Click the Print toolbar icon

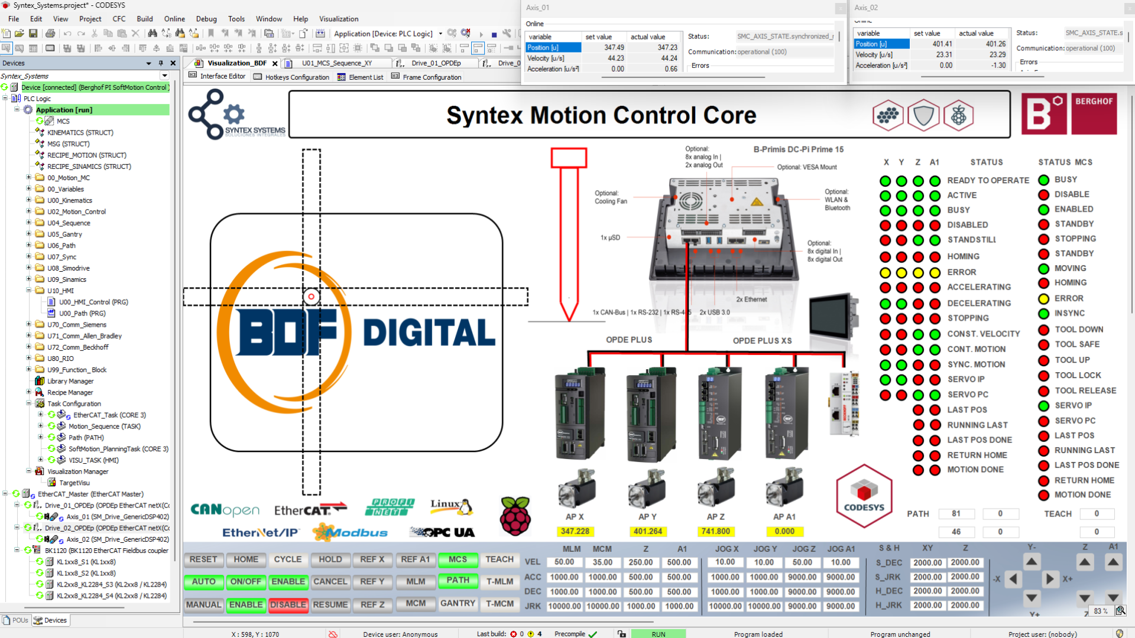(50, 34)
